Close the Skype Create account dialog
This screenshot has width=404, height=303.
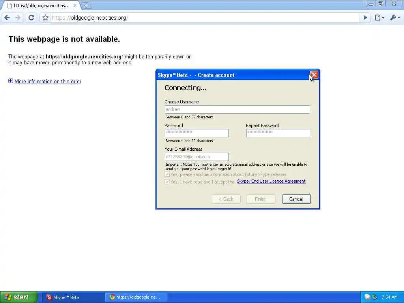click(314, 75)
